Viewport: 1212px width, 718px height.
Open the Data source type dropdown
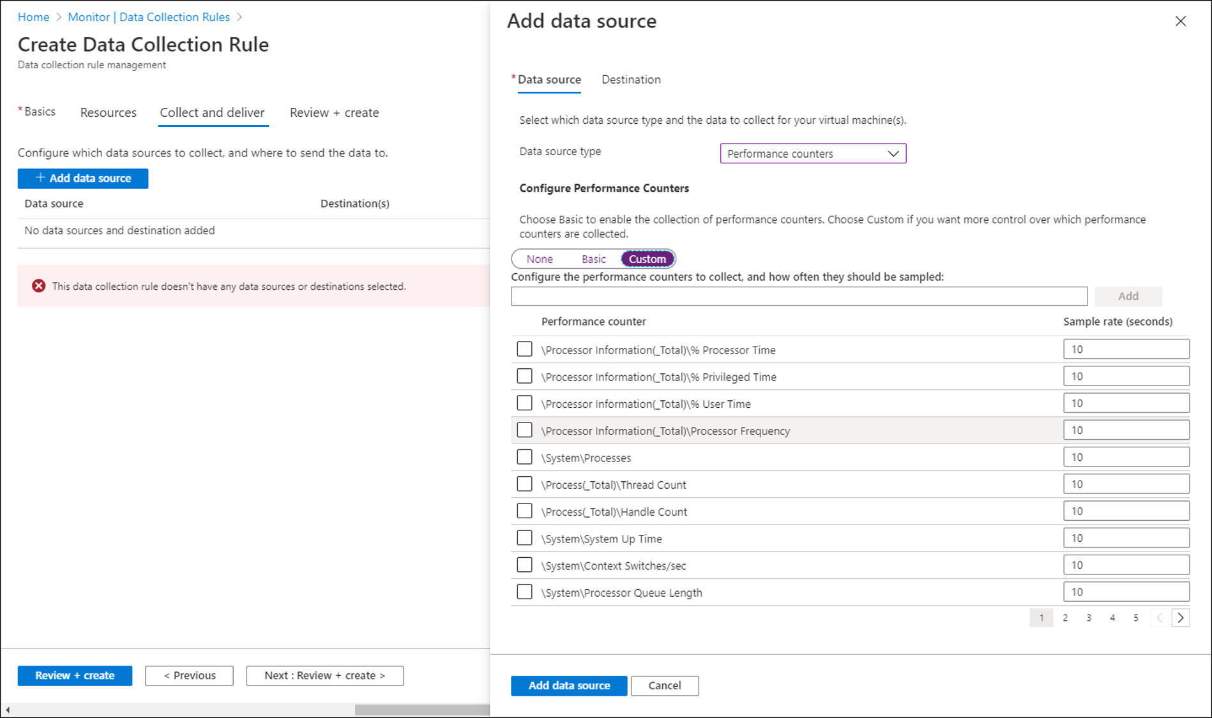[x=812, y=154]
